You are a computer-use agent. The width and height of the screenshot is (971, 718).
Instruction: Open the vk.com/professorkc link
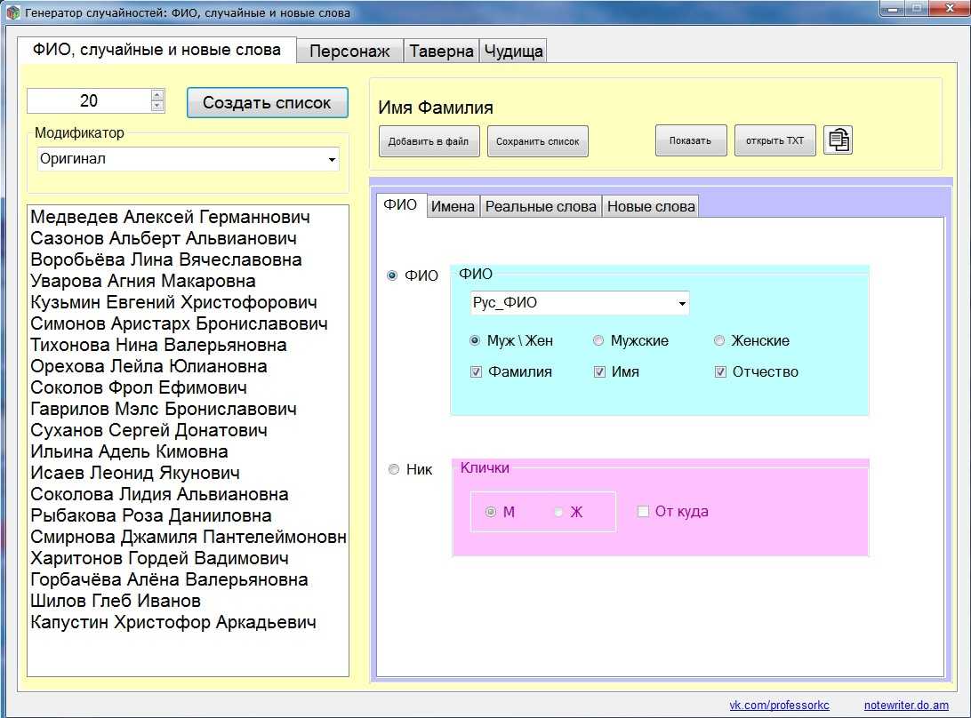[779, 705]
